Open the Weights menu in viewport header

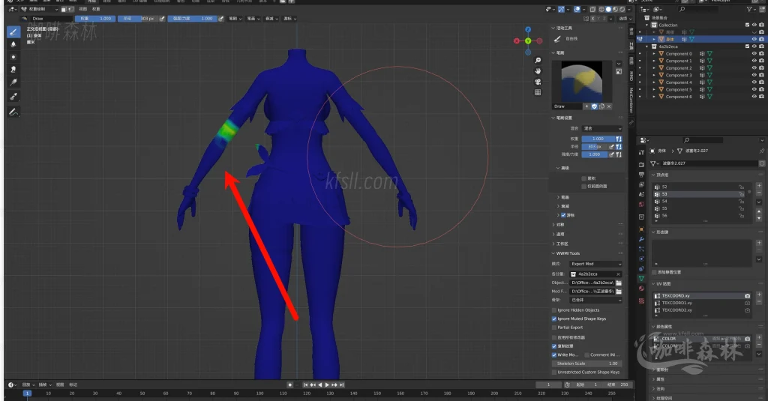click(96, 9)
